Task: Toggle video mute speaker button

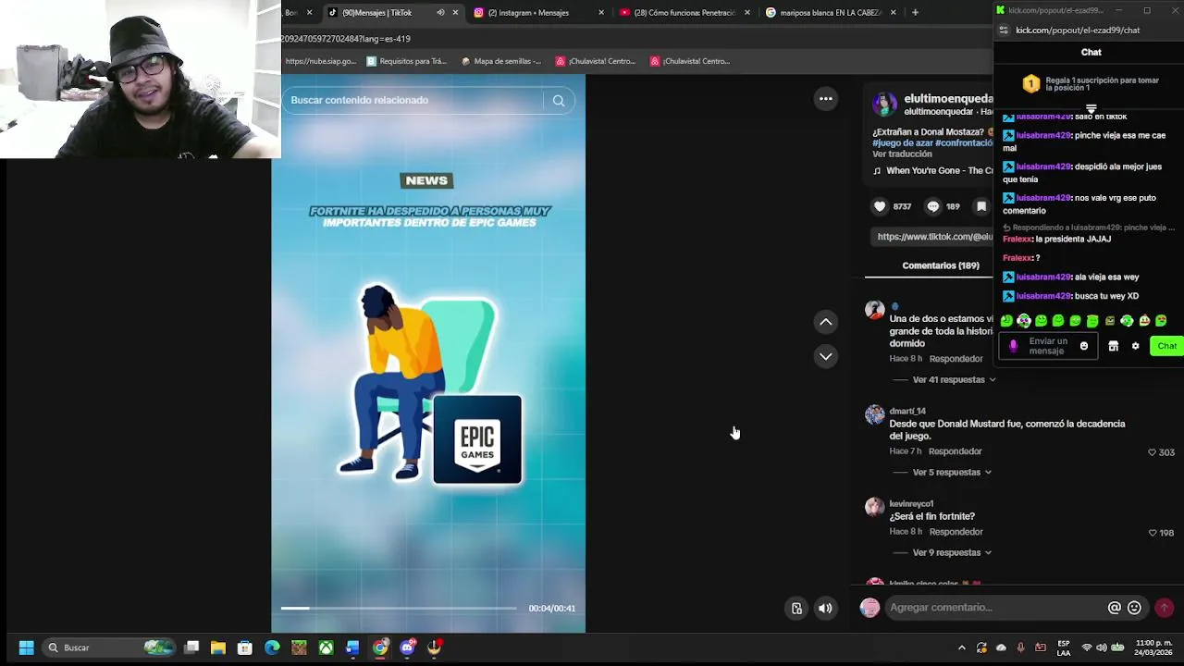Action: tap(825, 608)
